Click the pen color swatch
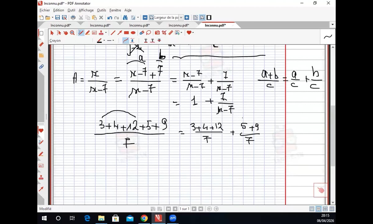The height and width of the screenshot is (224, 373). [x=99, y=40]
